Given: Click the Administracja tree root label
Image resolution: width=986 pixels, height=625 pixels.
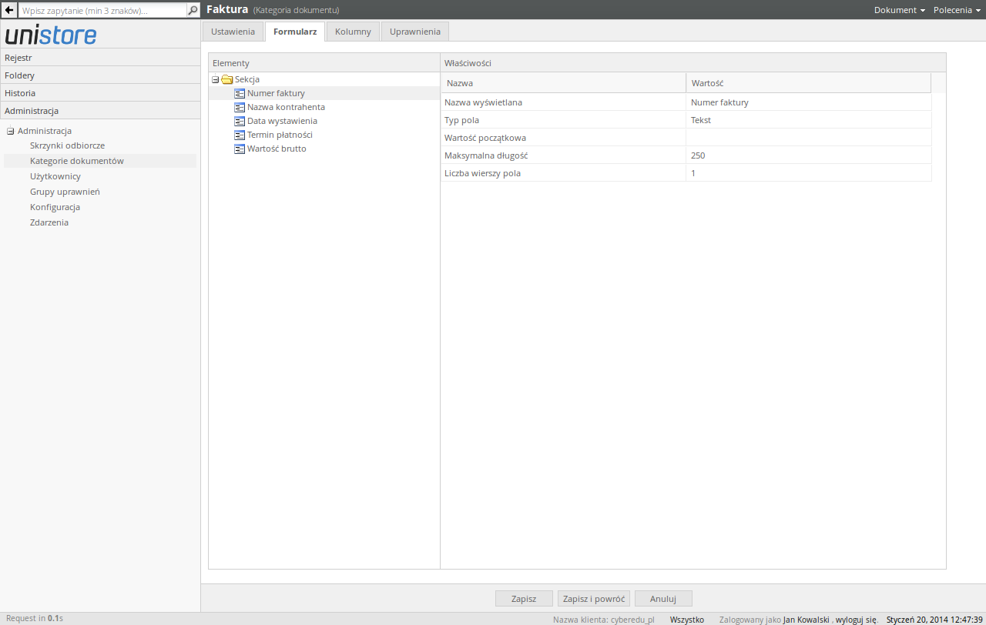Looking at the screenshot, I should [x=45, y=131].
